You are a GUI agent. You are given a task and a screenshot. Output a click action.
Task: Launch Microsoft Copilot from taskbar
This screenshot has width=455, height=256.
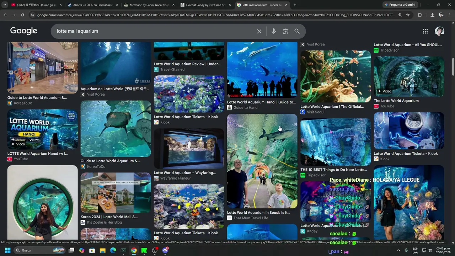[x=82, y=250]
